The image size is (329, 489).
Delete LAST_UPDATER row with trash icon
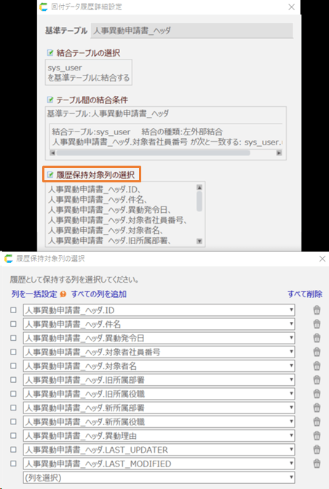tap(317, 449)
